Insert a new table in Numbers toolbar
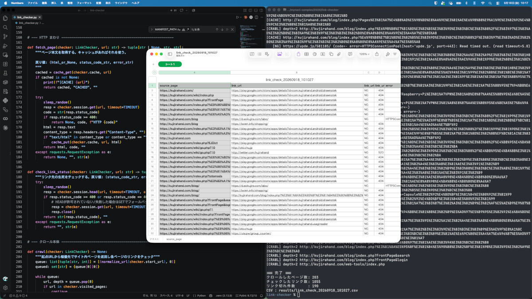The height and width of the screenshot is (299, 532). (306, 54)
